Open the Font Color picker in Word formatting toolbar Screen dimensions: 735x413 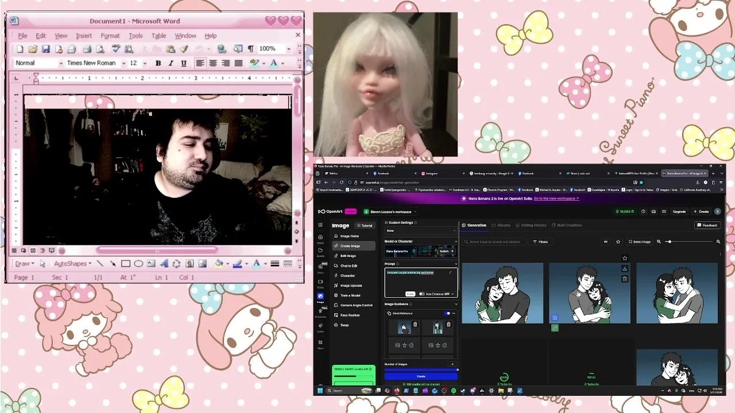(x=274, y=63)
